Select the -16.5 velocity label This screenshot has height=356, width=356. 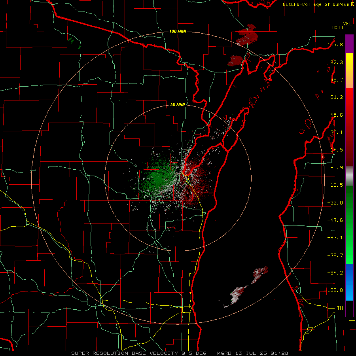pos(335,185)
